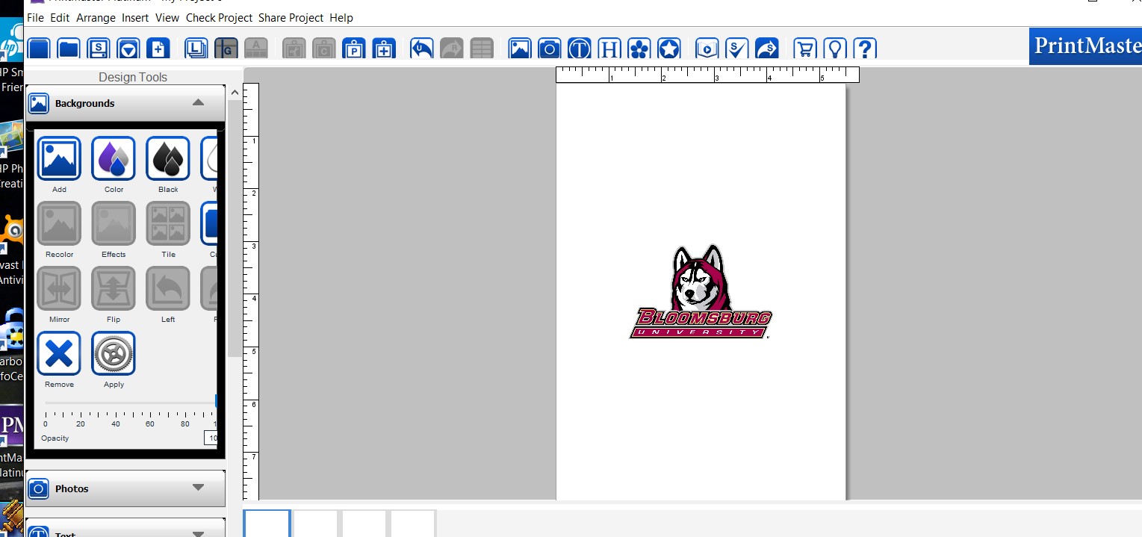Image resolution: width=1142 pixels, height=537 pixels.
Task: Expand the Text panel at the bottom
Action: (125, 529)
